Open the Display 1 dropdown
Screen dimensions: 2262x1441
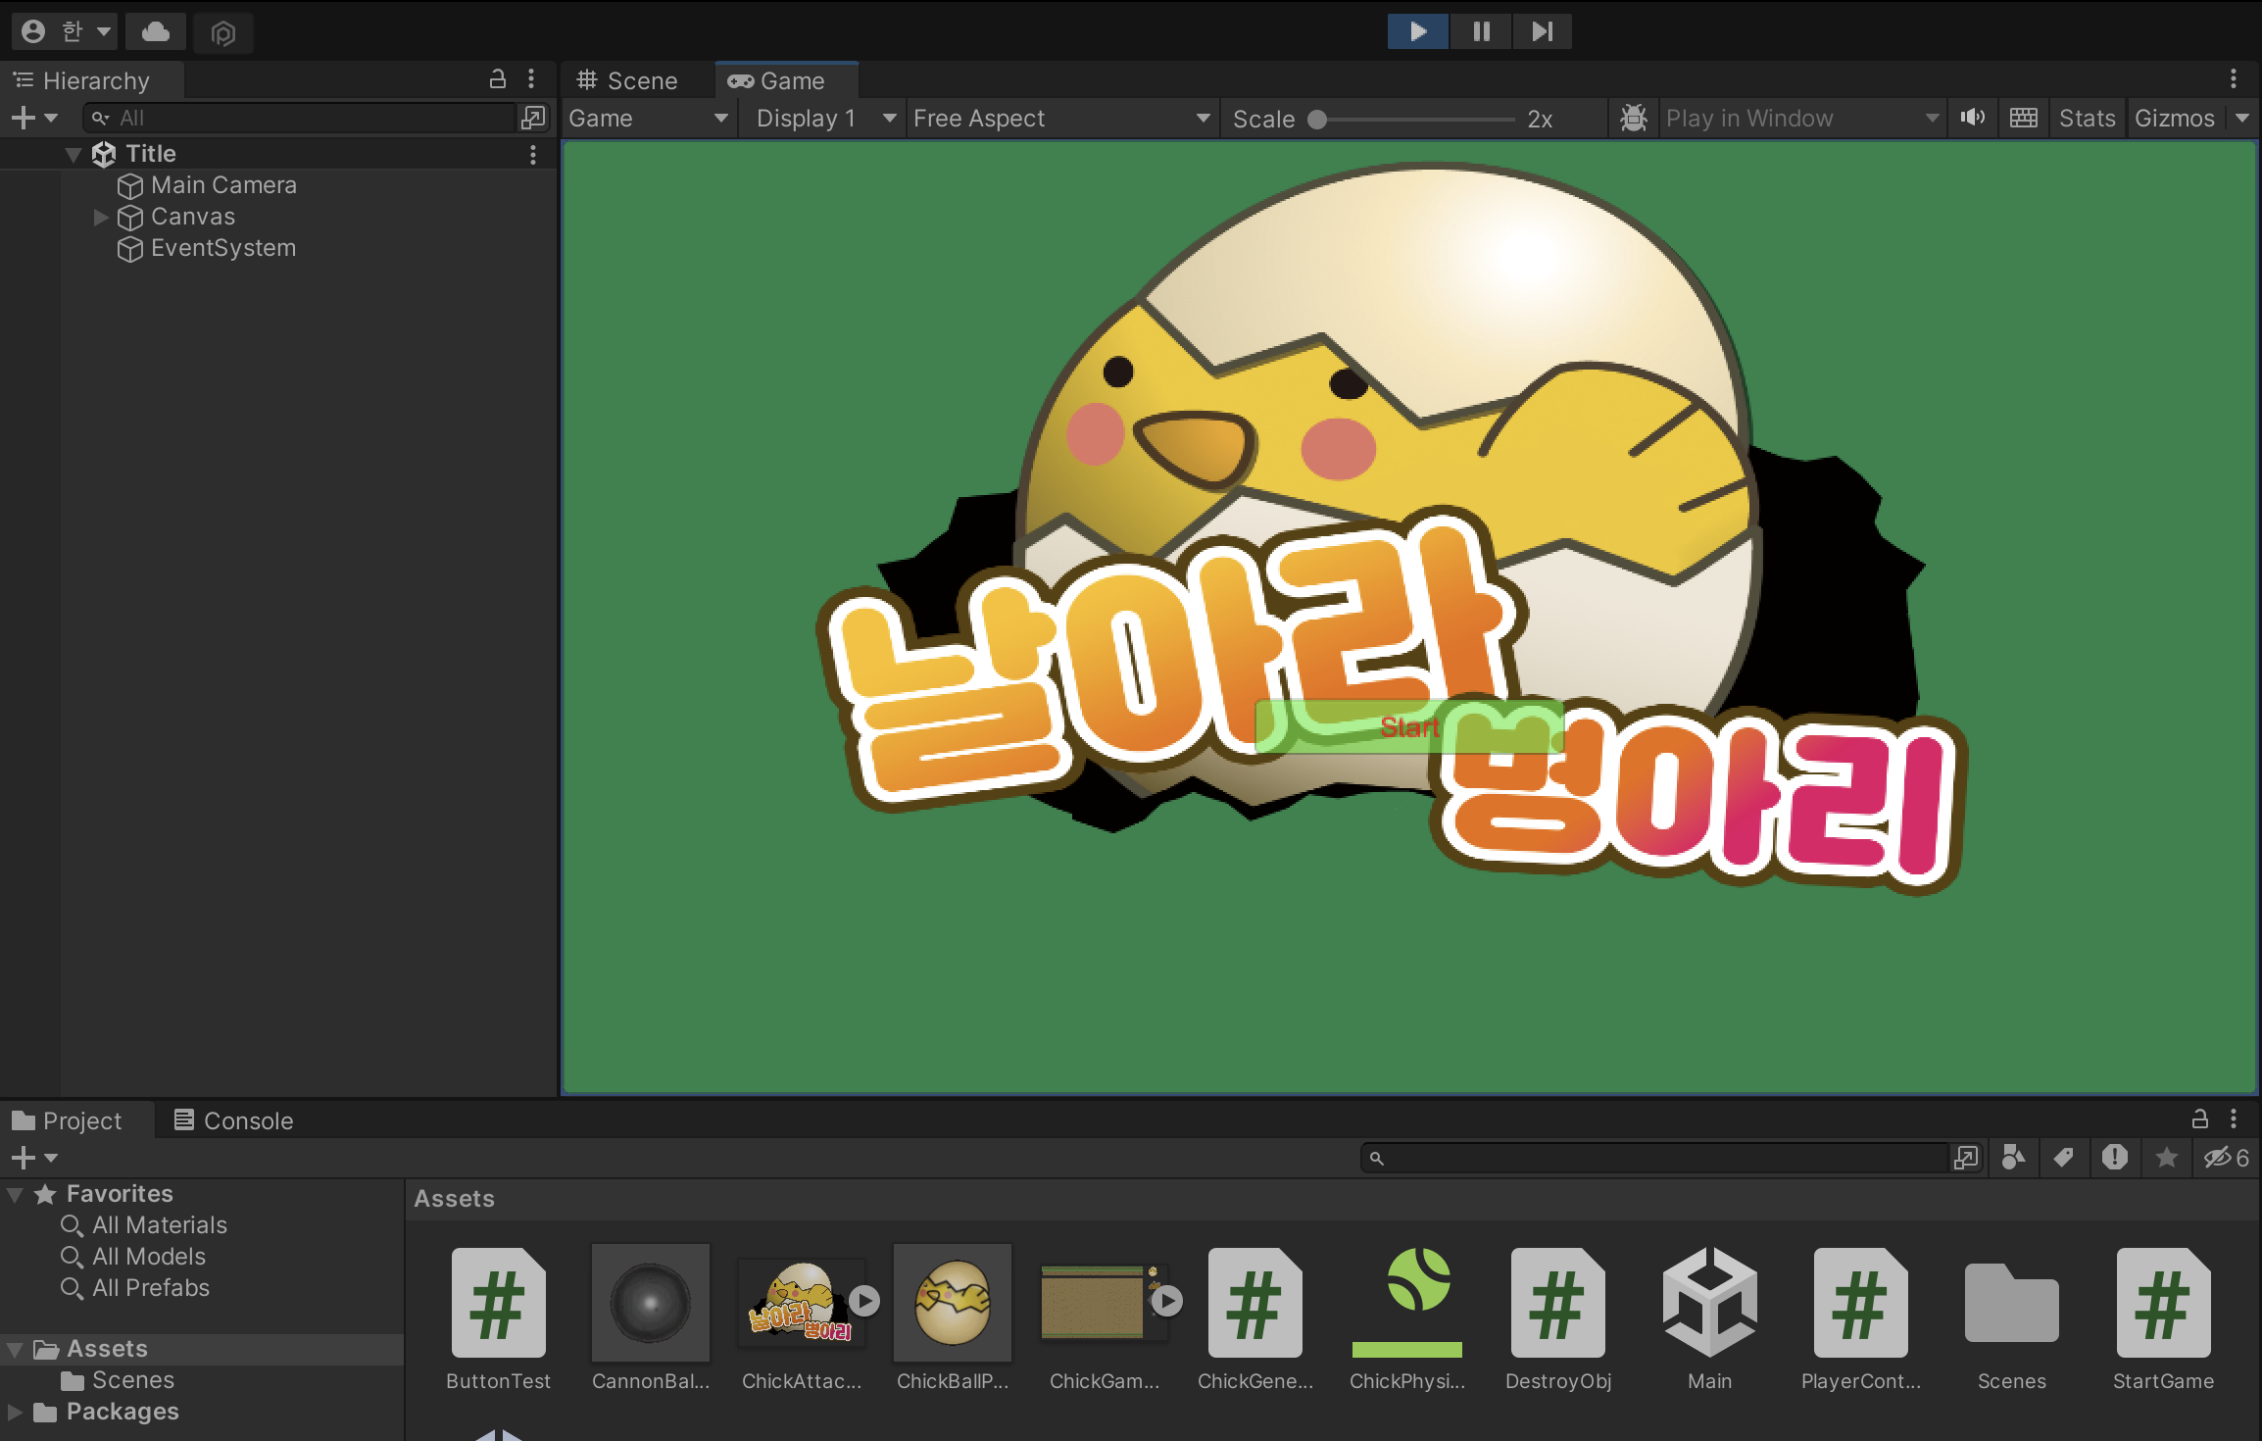click(825, 118)
